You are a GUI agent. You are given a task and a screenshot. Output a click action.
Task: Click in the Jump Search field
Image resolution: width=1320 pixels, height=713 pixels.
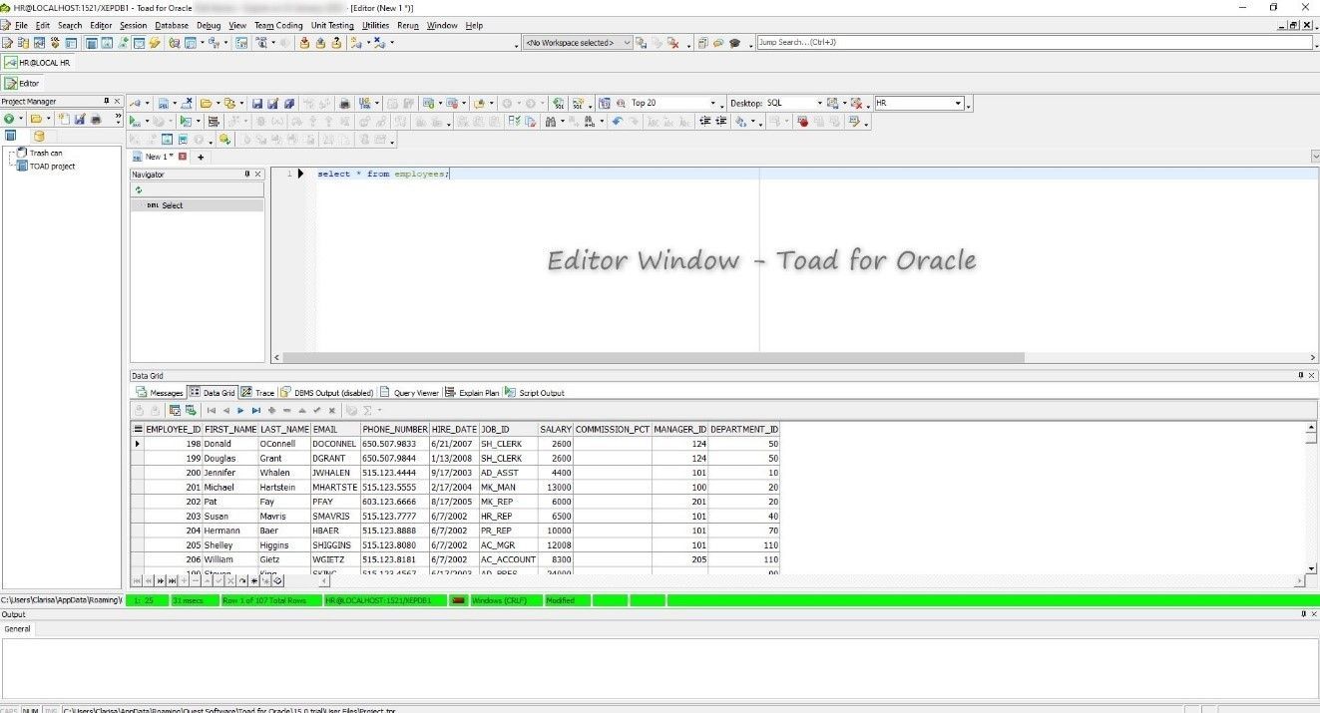point(1035,43)
